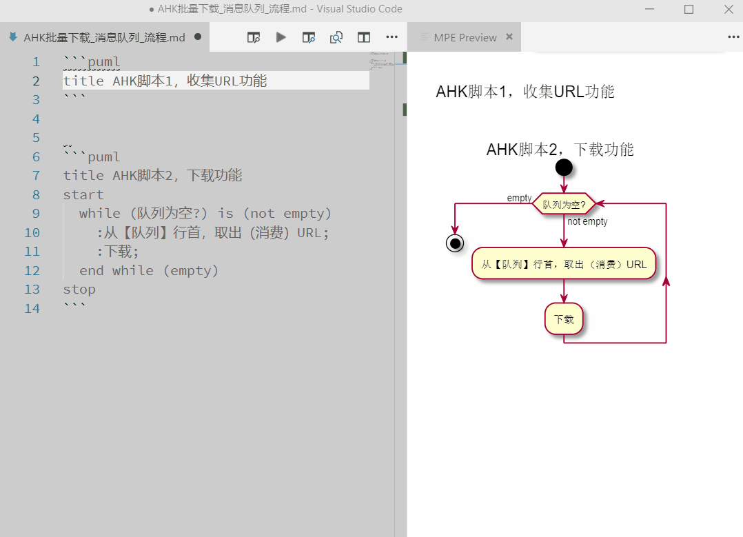This screenshot has height=537, width=743.
Task: Click 'end while (empty)' code line
Action: [x=149, y=271]
